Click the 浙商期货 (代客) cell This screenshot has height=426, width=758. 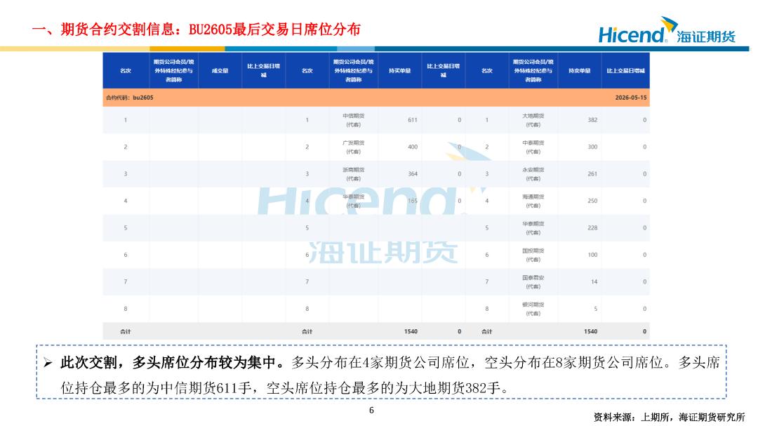click(353, 175)
